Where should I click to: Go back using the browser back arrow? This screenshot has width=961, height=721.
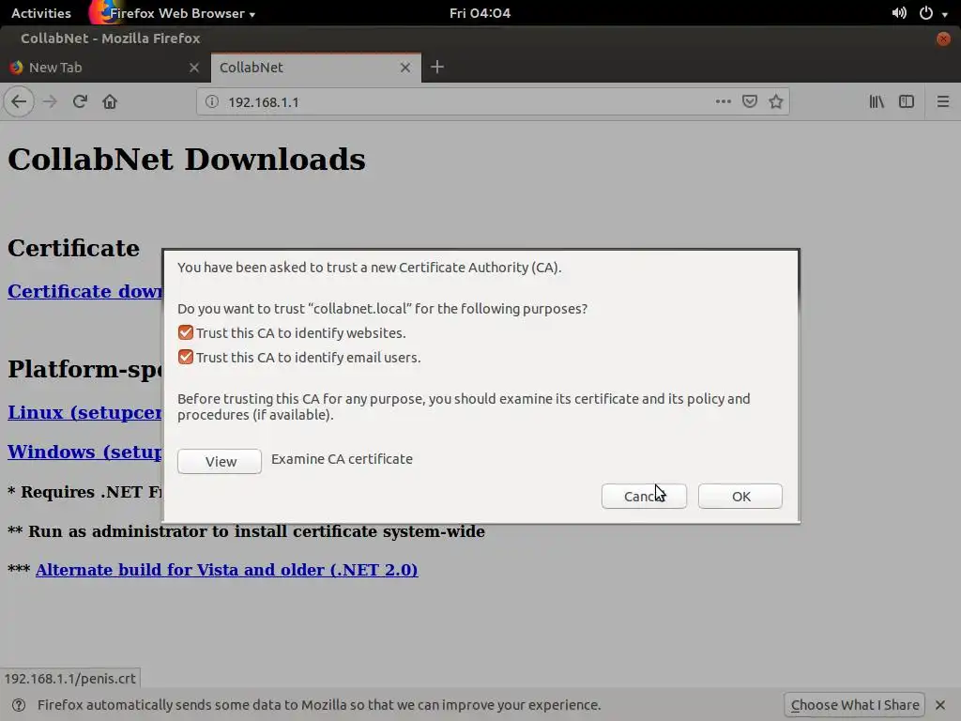(19, 101)
